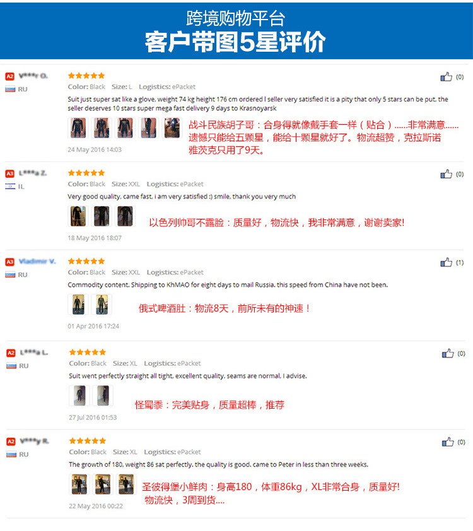Viewport: 473px width, 531px height.
Task: Click Russian flag in fourth review
Action: tap(11, 366)
